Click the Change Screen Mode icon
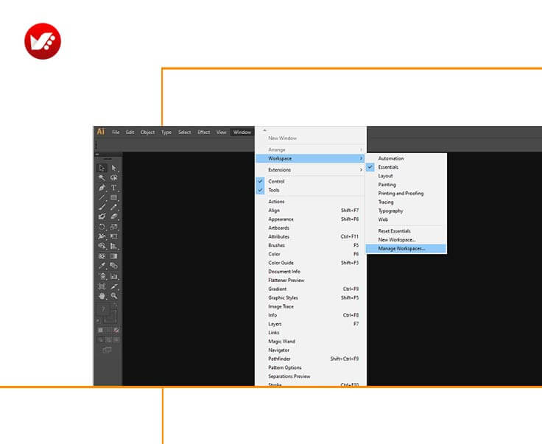 coord(108,350)
